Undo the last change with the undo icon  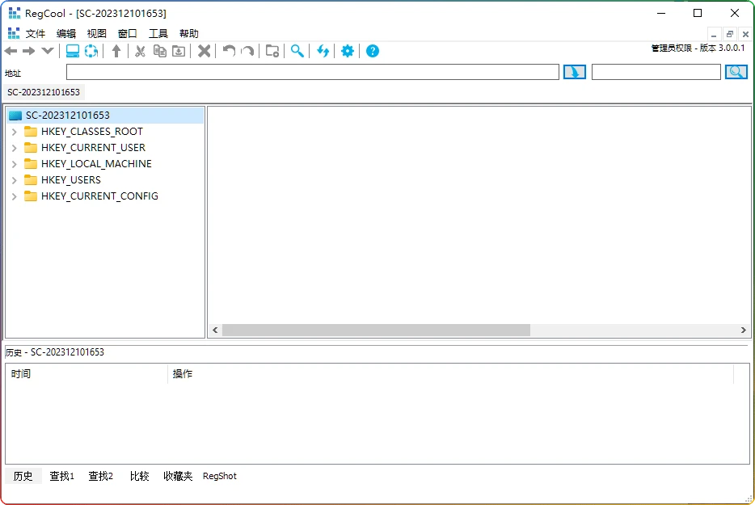click(228, 50)
